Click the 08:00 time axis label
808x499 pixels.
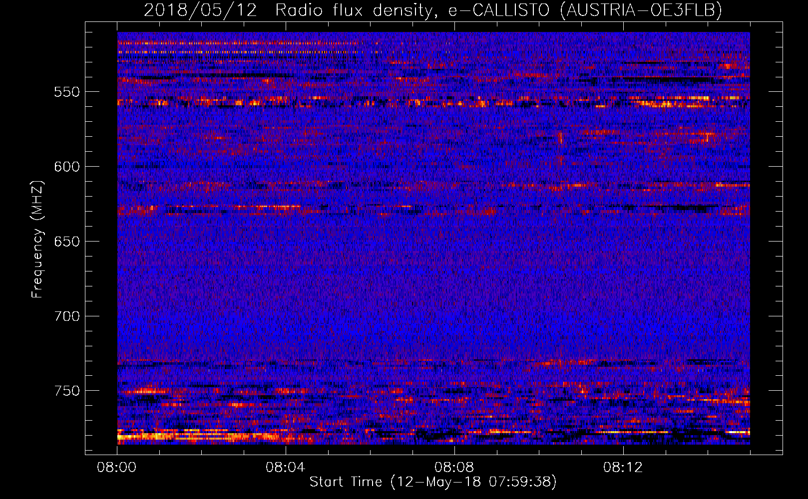point(117,468)
